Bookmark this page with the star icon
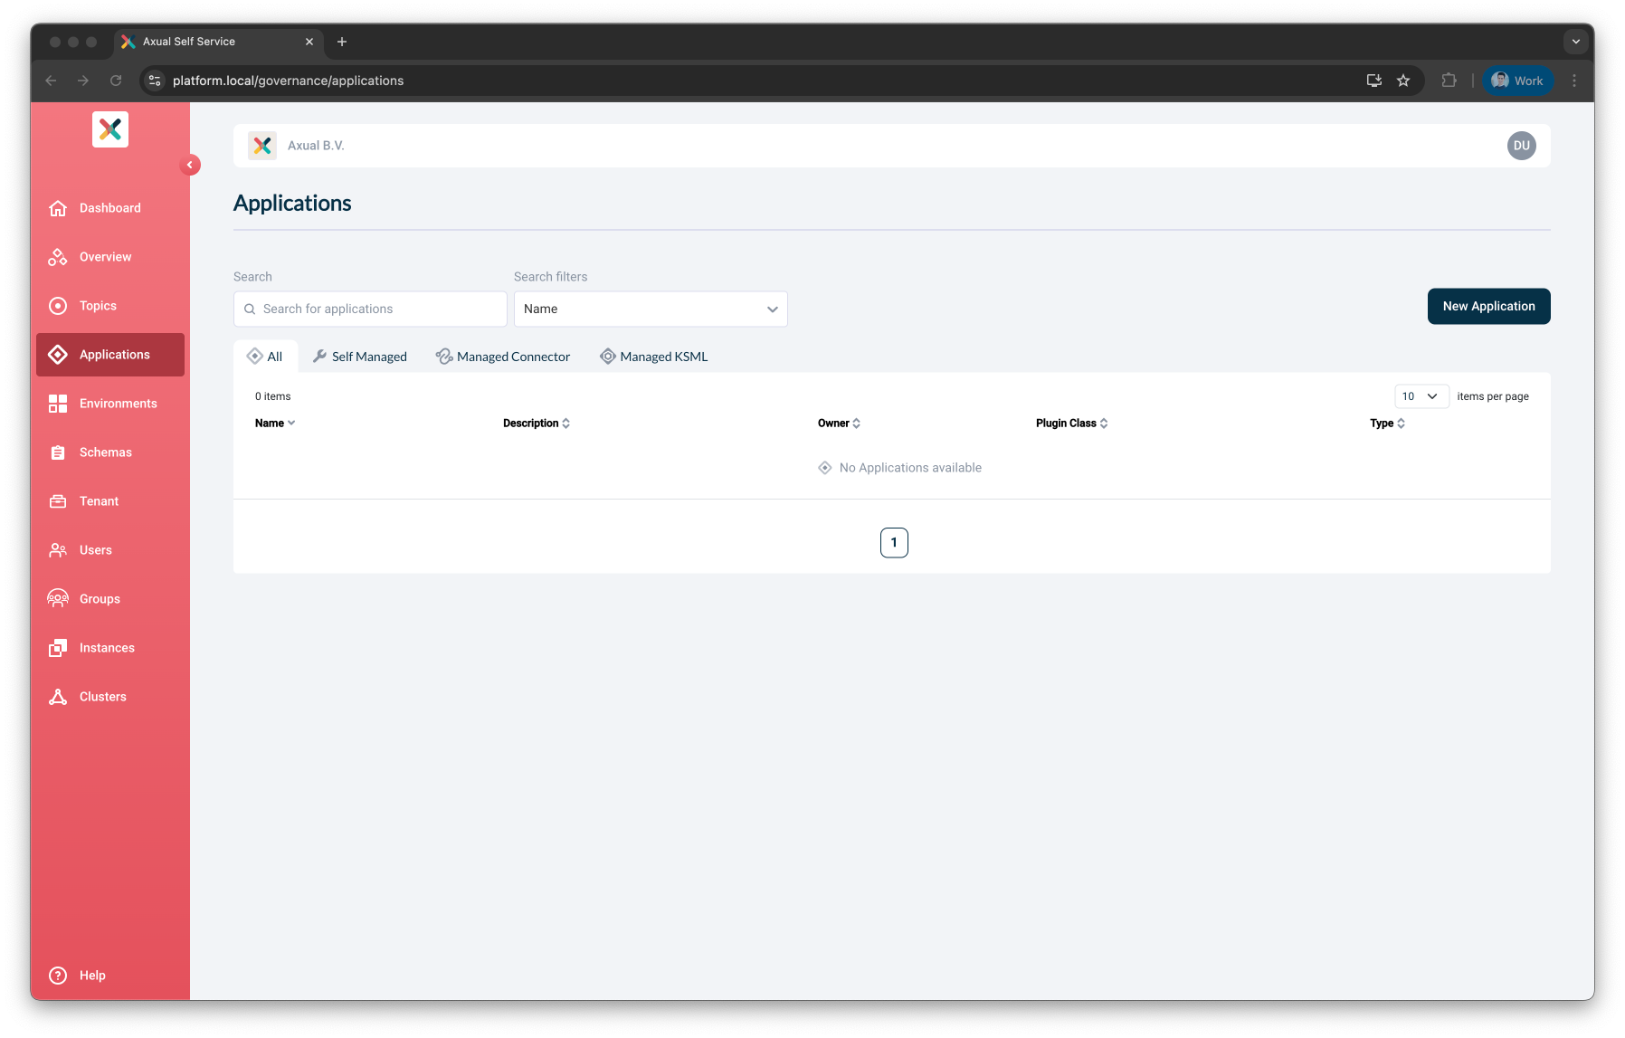Viewport: 1625px width, 1038px height. click(1403, 81)
